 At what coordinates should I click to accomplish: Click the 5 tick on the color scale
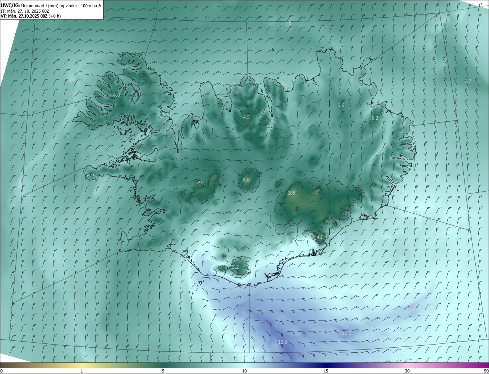click(163, 371)
